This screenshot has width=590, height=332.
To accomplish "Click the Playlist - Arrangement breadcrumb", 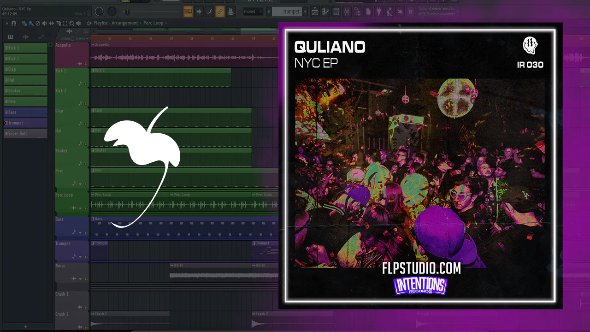I will (116, 23).
